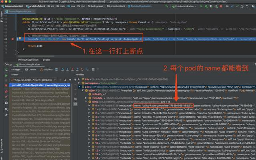This screenshot has width=256, height=160.
Task: Select the ProtobufApplication.java editor tab
Action: tap(20, 12)
